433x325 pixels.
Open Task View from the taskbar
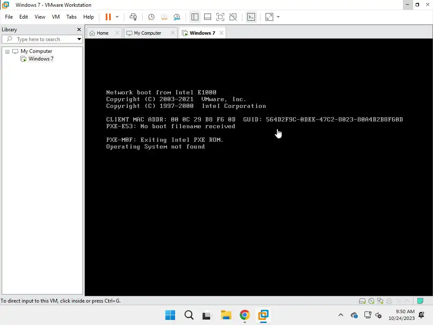206,315
